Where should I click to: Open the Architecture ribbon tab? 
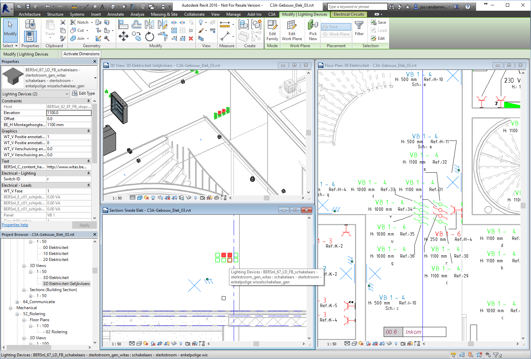pos(29,14)
